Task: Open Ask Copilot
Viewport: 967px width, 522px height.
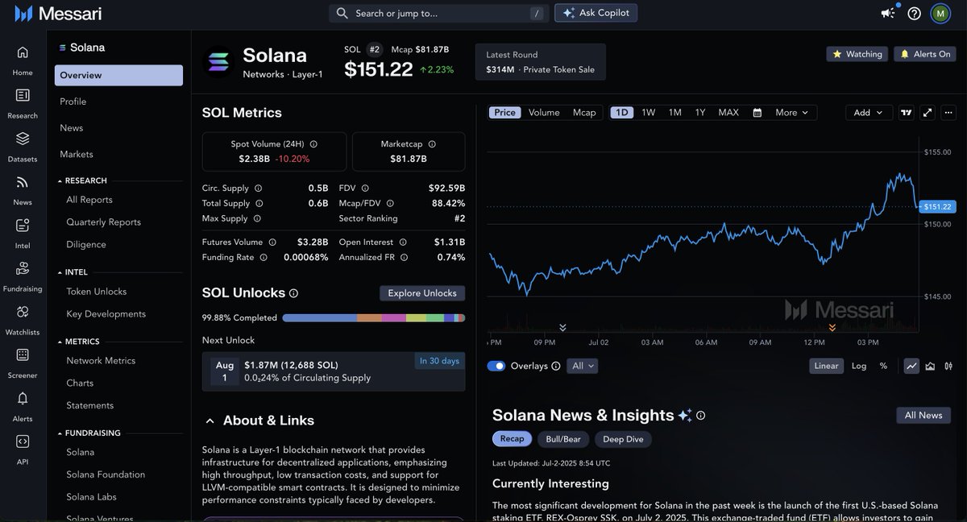Action: pos(596,13)
